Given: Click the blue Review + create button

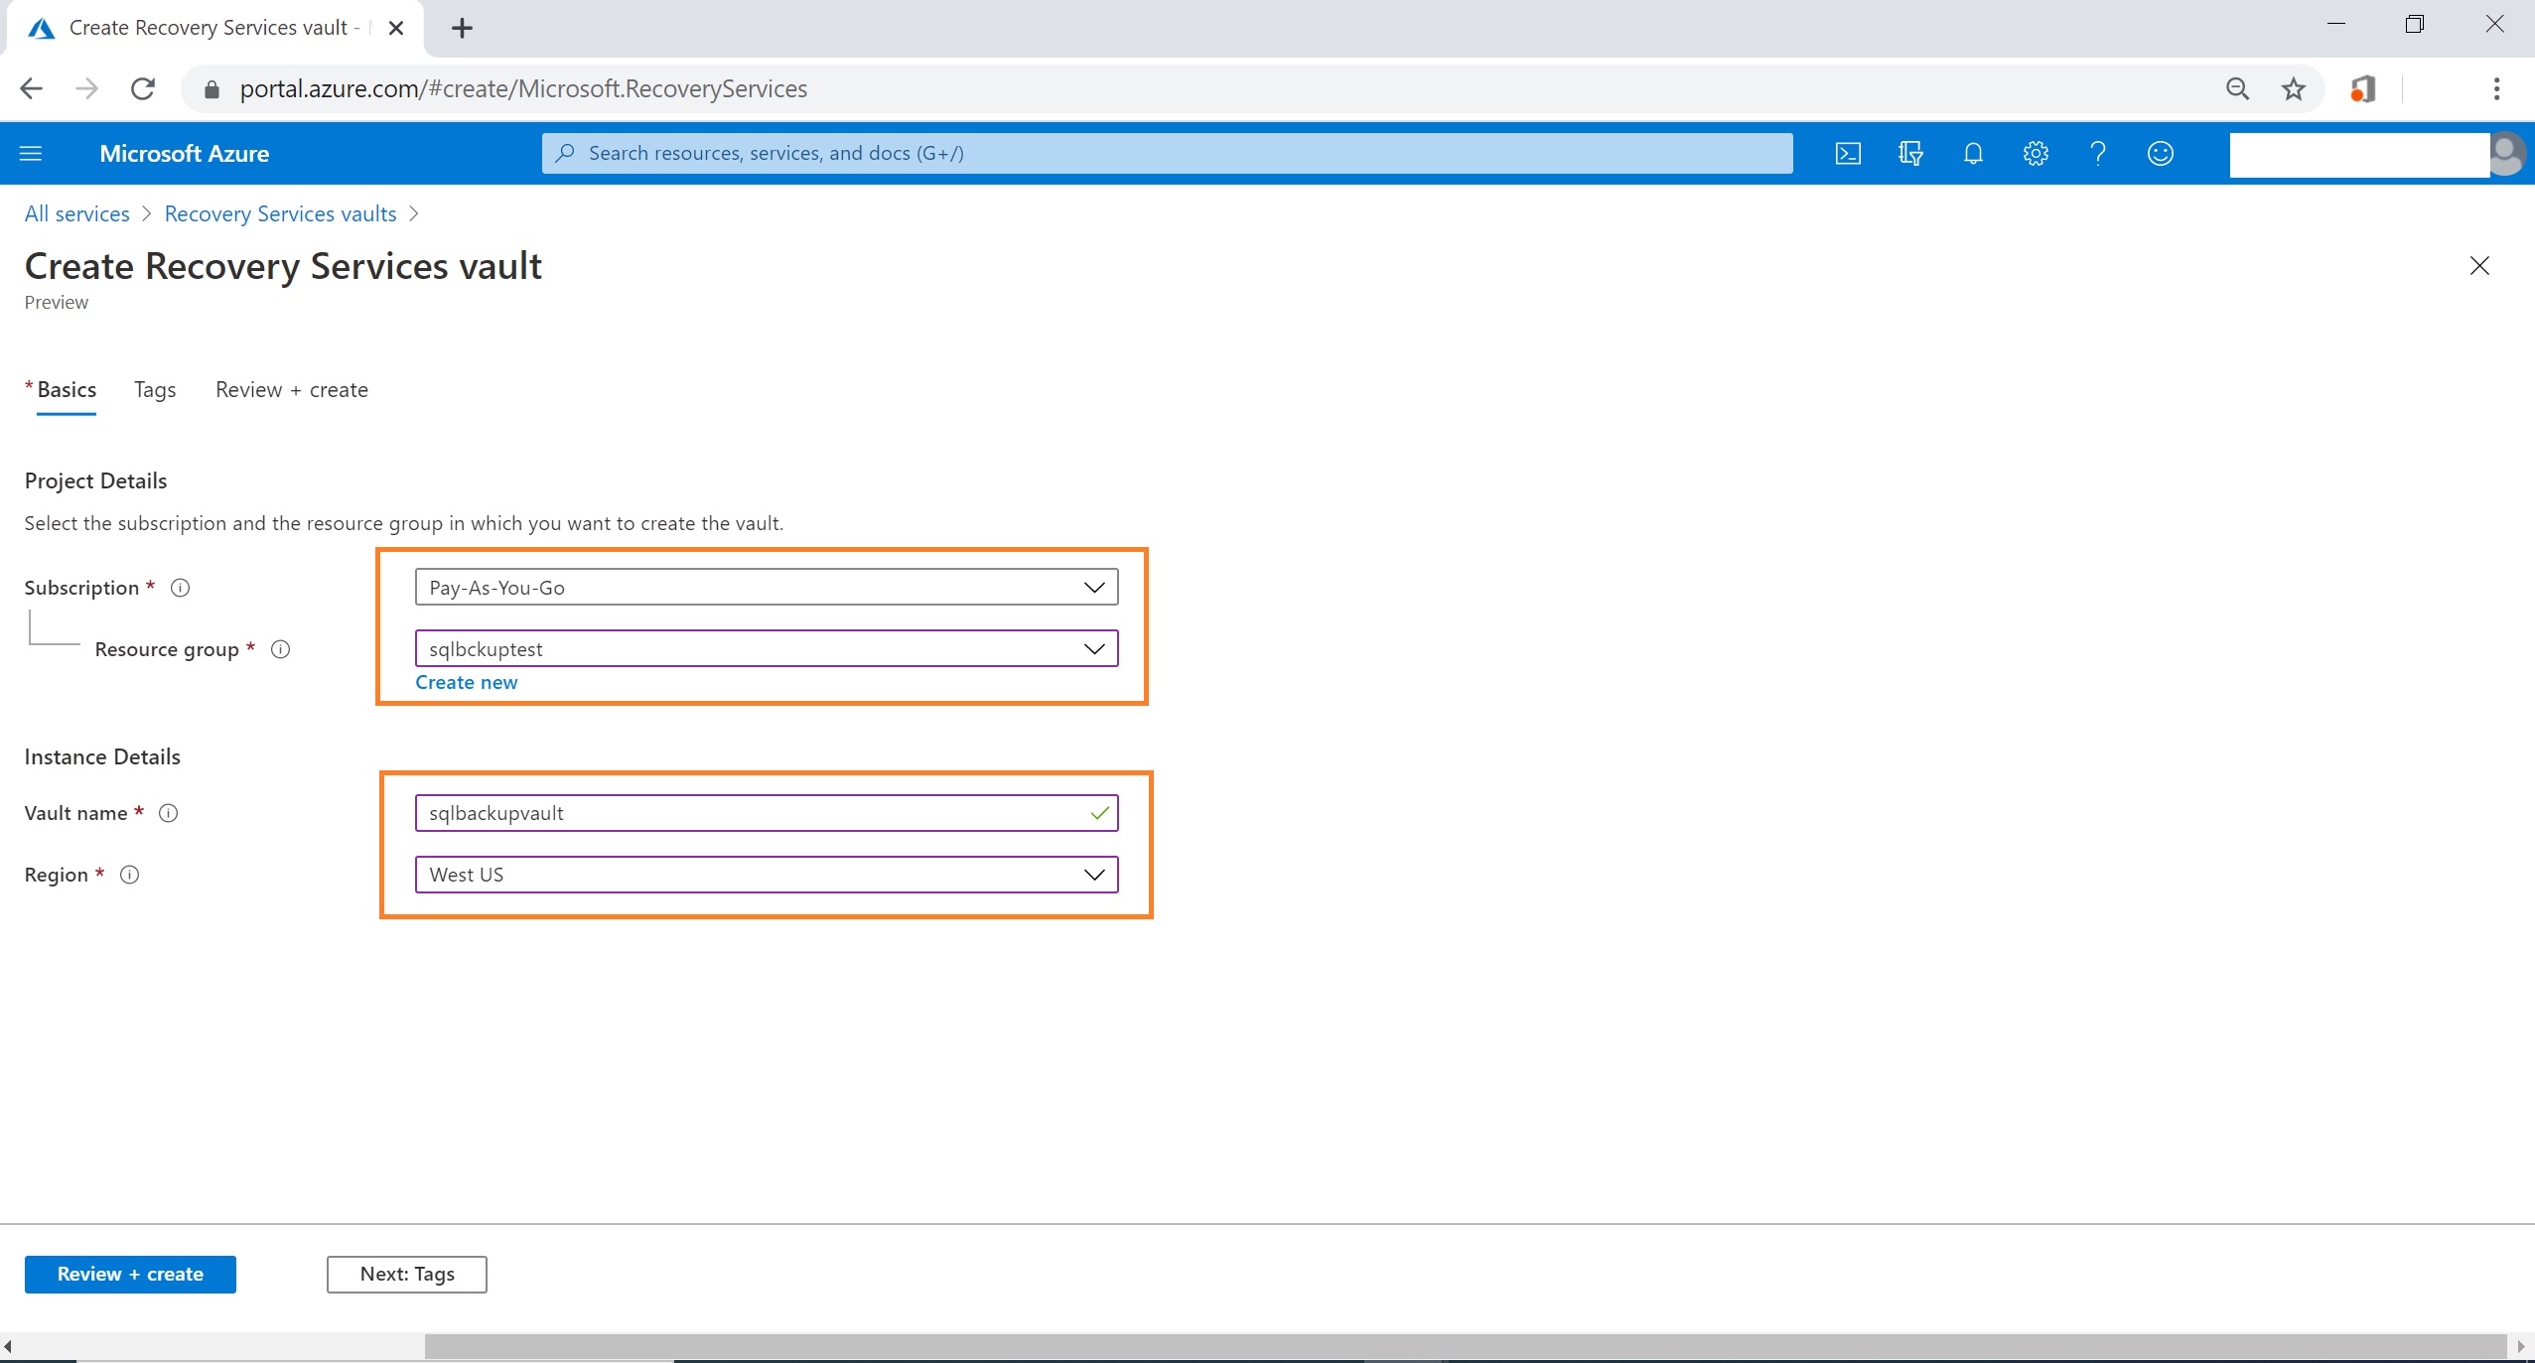Looking at the screenshot, I should (130, 1274).
